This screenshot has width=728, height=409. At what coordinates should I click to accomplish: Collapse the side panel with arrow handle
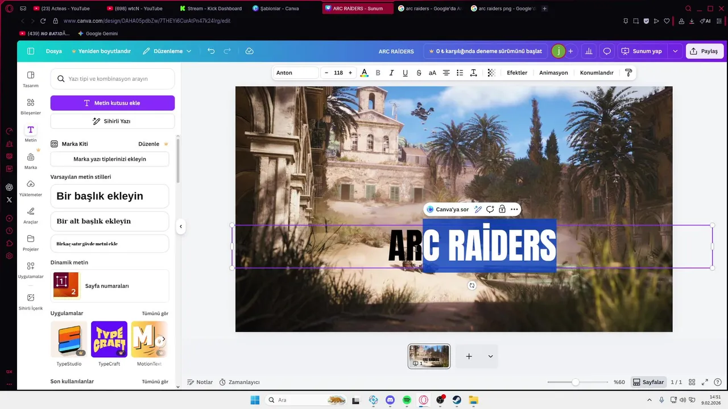pyautogui.click(x=181, y=227)
